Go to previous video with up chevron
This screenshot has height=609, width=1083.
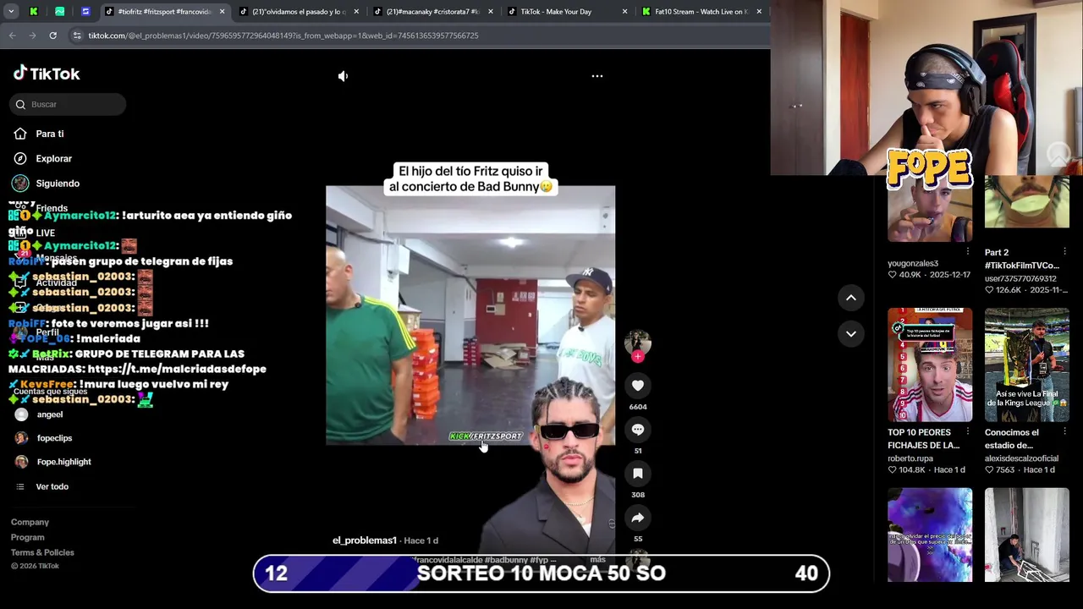851,298
